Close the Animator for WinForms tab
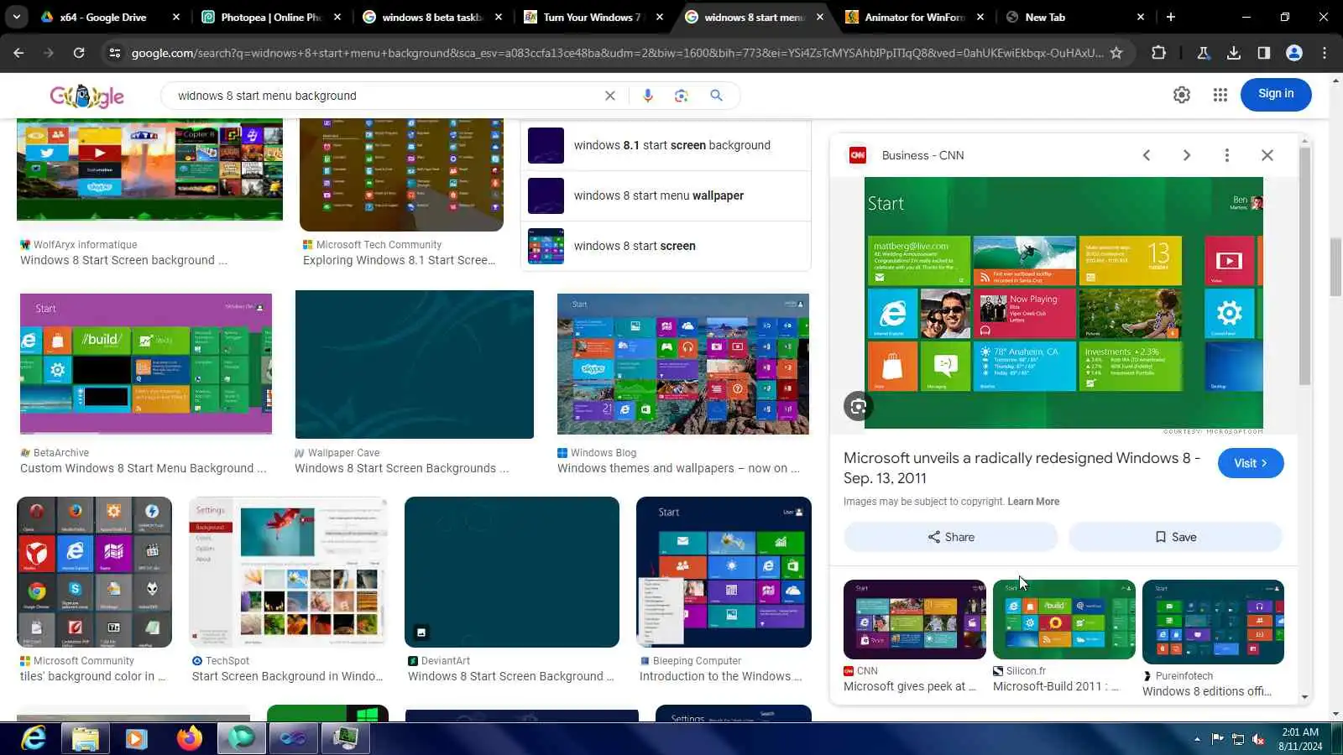1343x755 pixels. (x=980, y=17)
